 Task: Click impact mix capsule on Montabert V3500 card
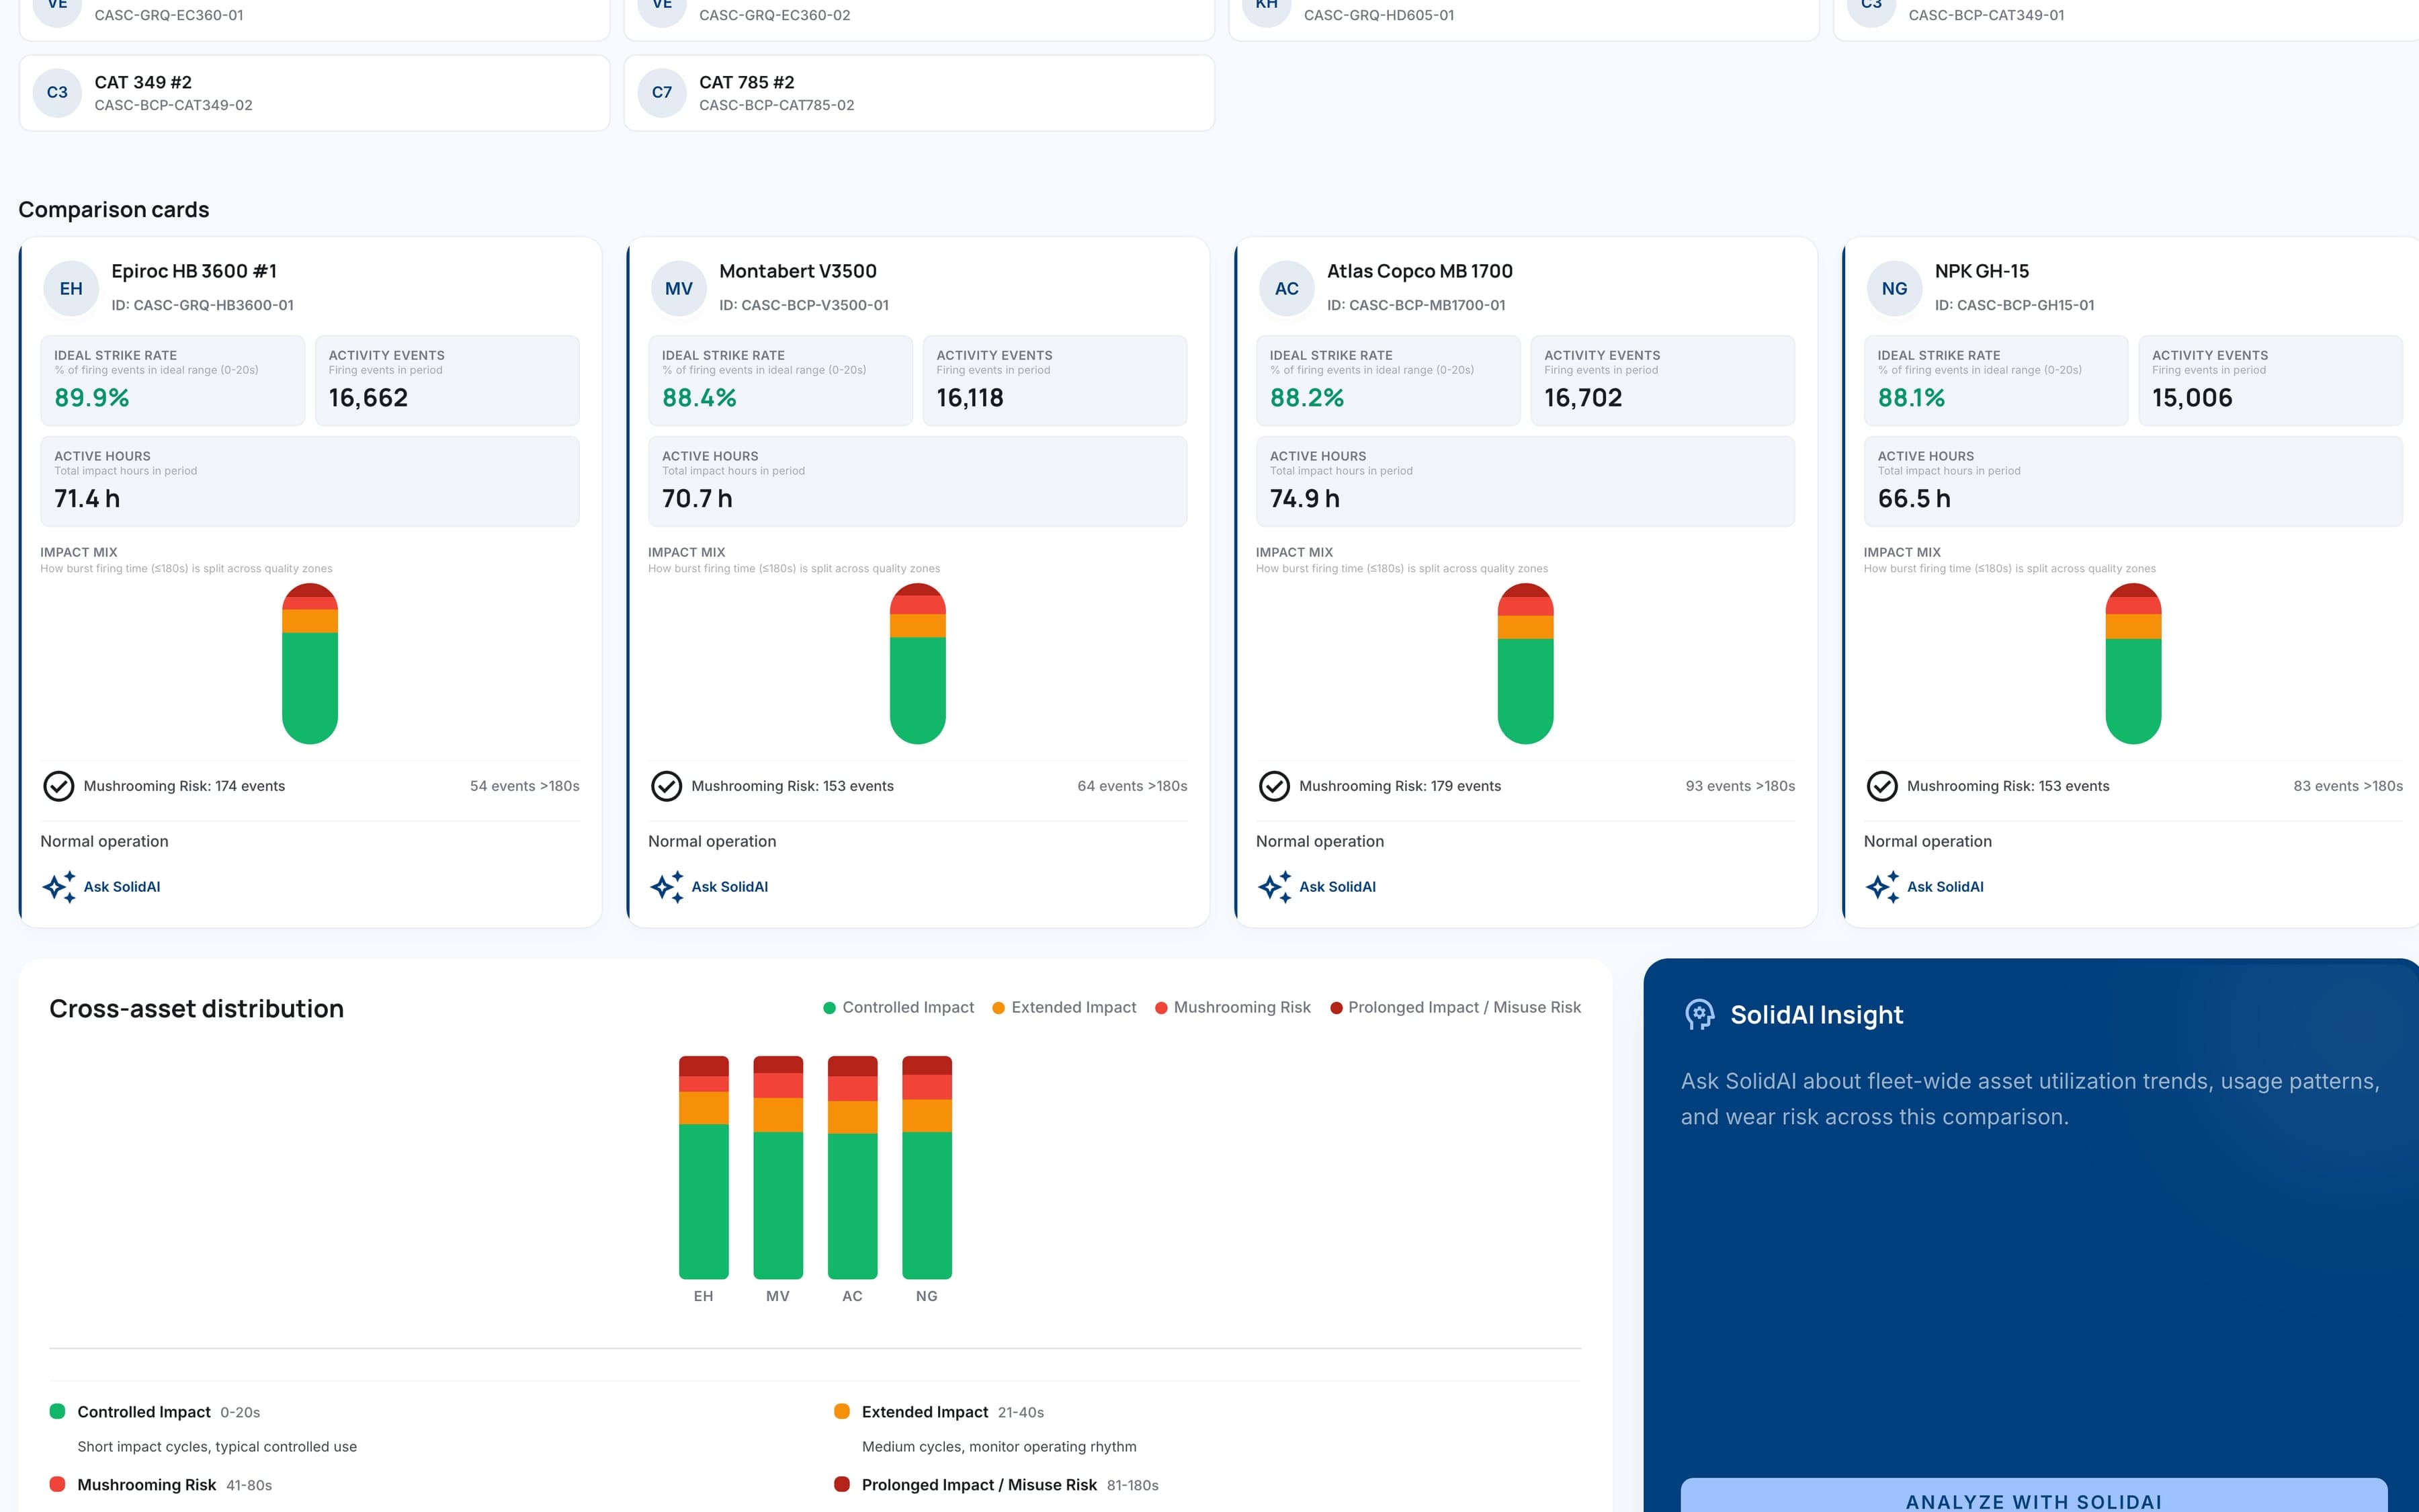click(x=918, y=664)
